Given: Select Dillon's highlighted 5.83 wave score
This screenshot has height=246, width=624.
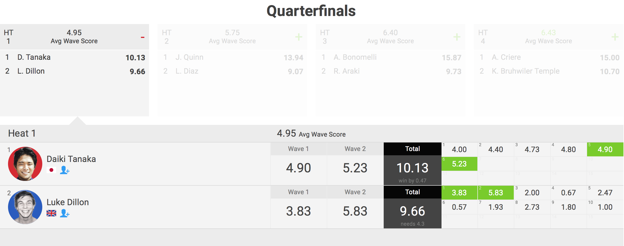Looking at the screenshot, I should coord(496,193).
